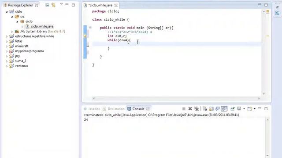Expand the listas project
This screenshot has height=158, width=282.
click(7, 41)
